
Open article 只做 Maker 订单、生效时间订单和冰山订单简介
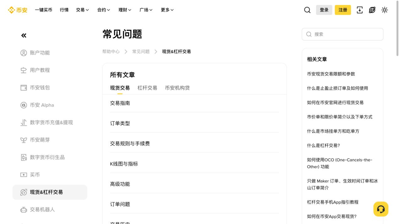342,184
